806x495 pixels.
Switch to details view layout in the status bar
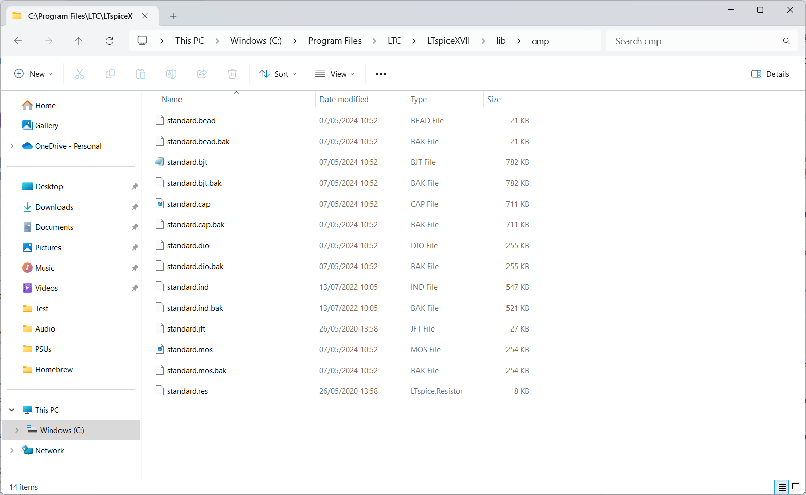pos(782,487)
